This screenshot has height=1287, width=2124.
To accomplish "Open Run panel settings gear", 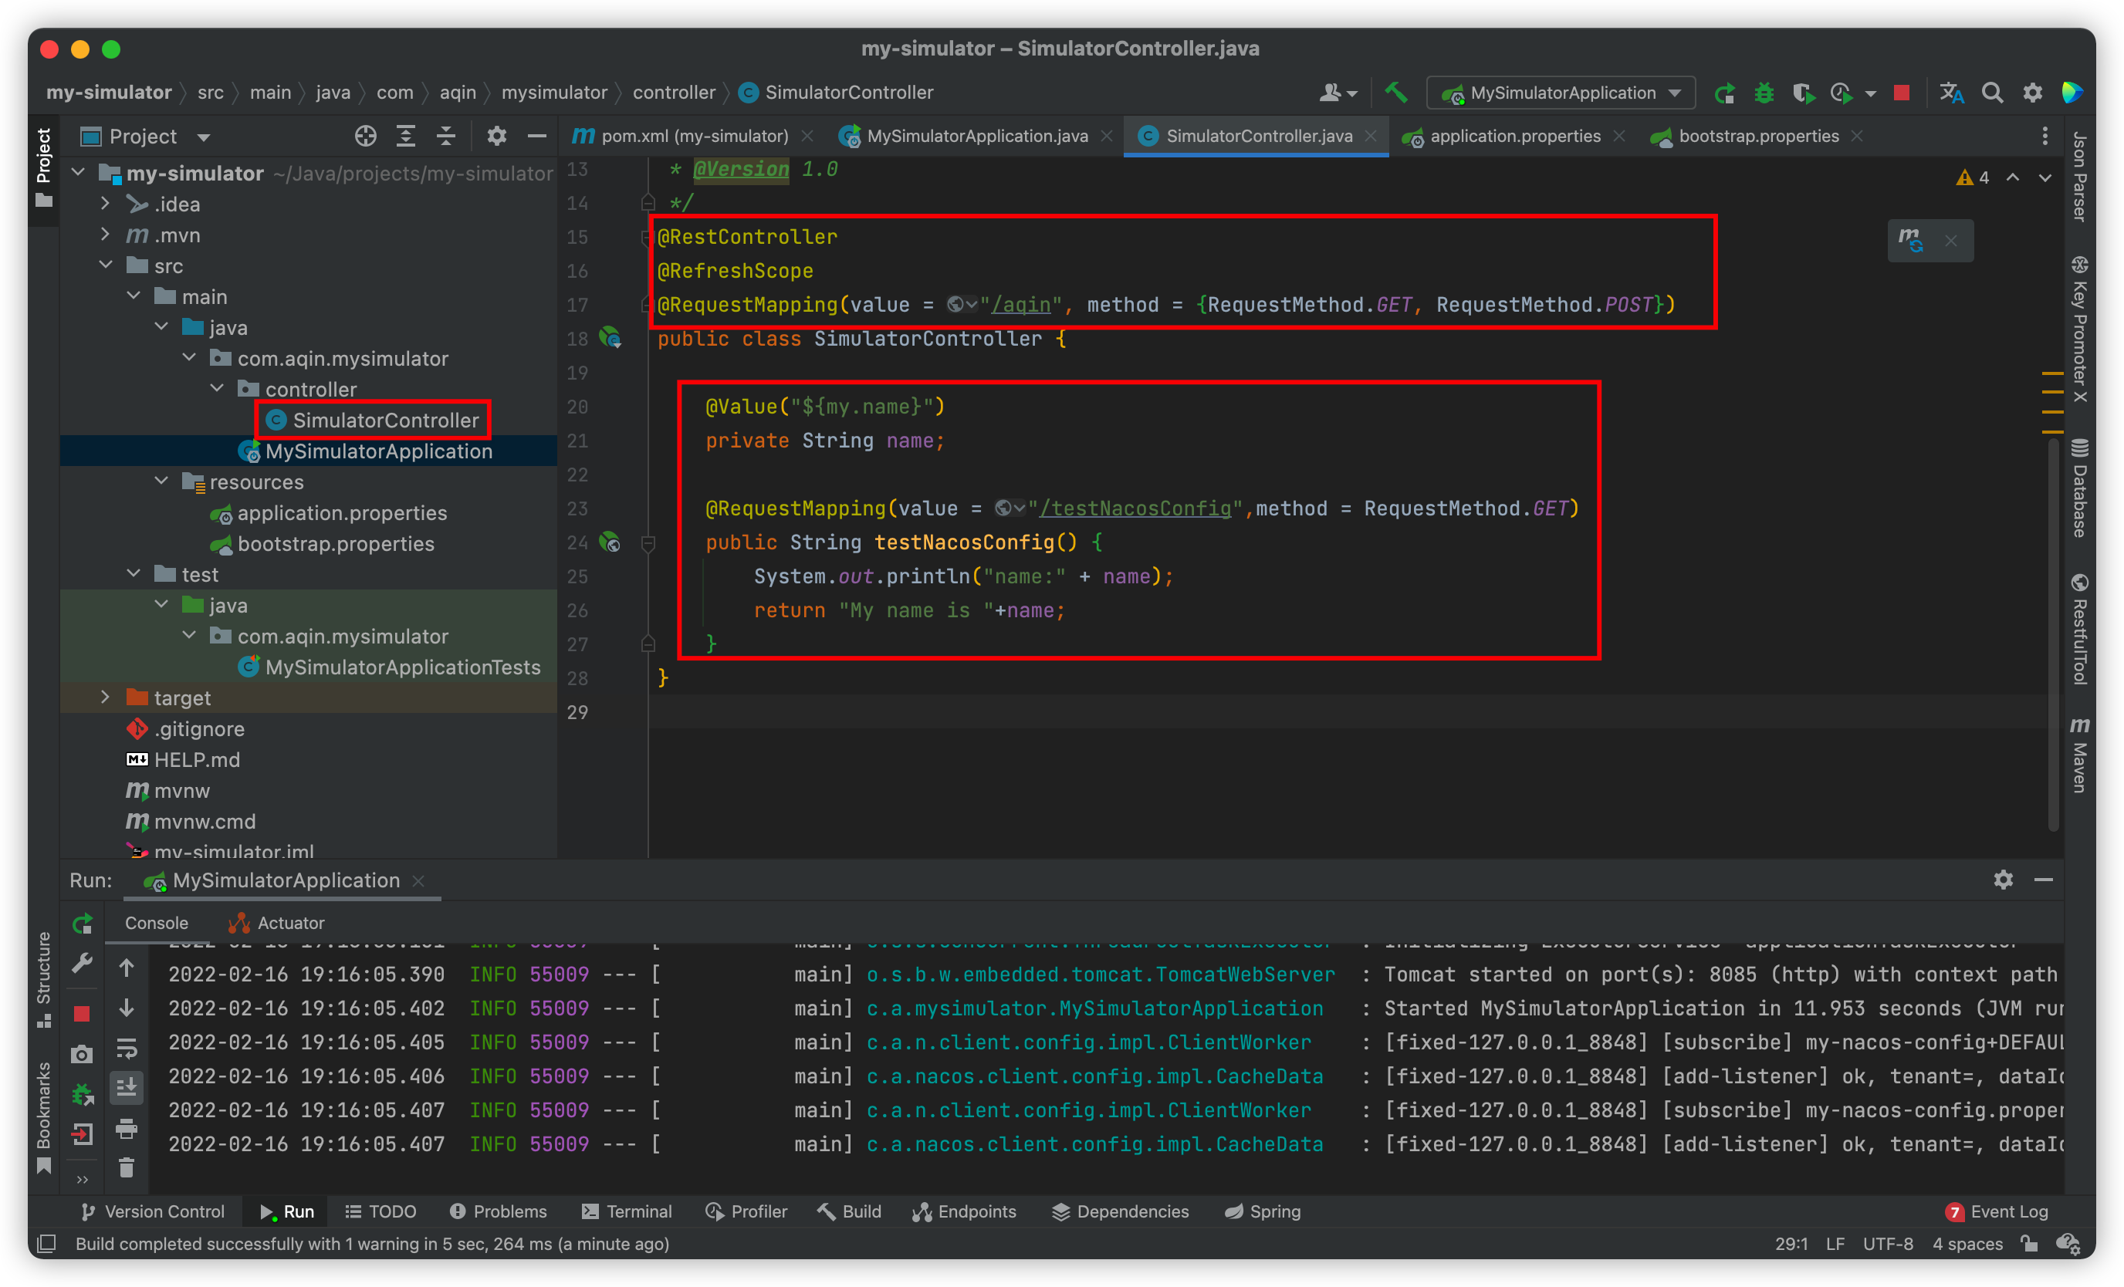I will tap(2004, 880).
